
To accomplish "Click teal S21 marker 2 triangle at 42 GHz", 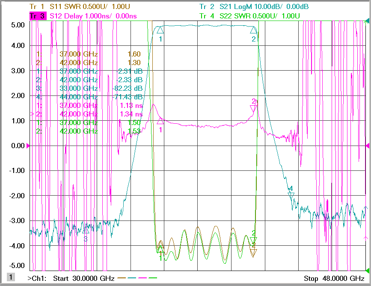I will pos(253,30).
